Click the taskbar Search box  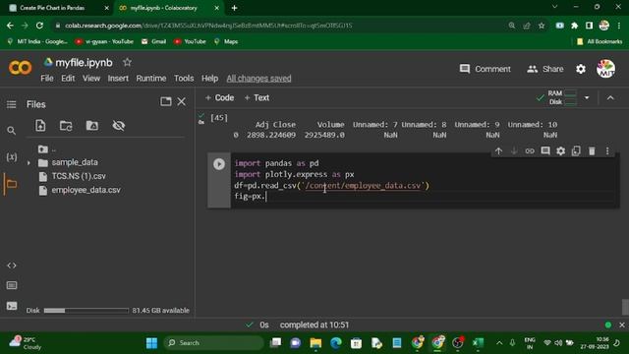pos(213,343)
